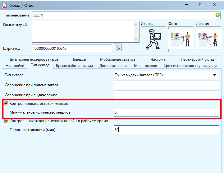Disable Контроль нахождение пункта онлайн checkbox
Viewport: 224px width, 173px height.
click(7, 121)
